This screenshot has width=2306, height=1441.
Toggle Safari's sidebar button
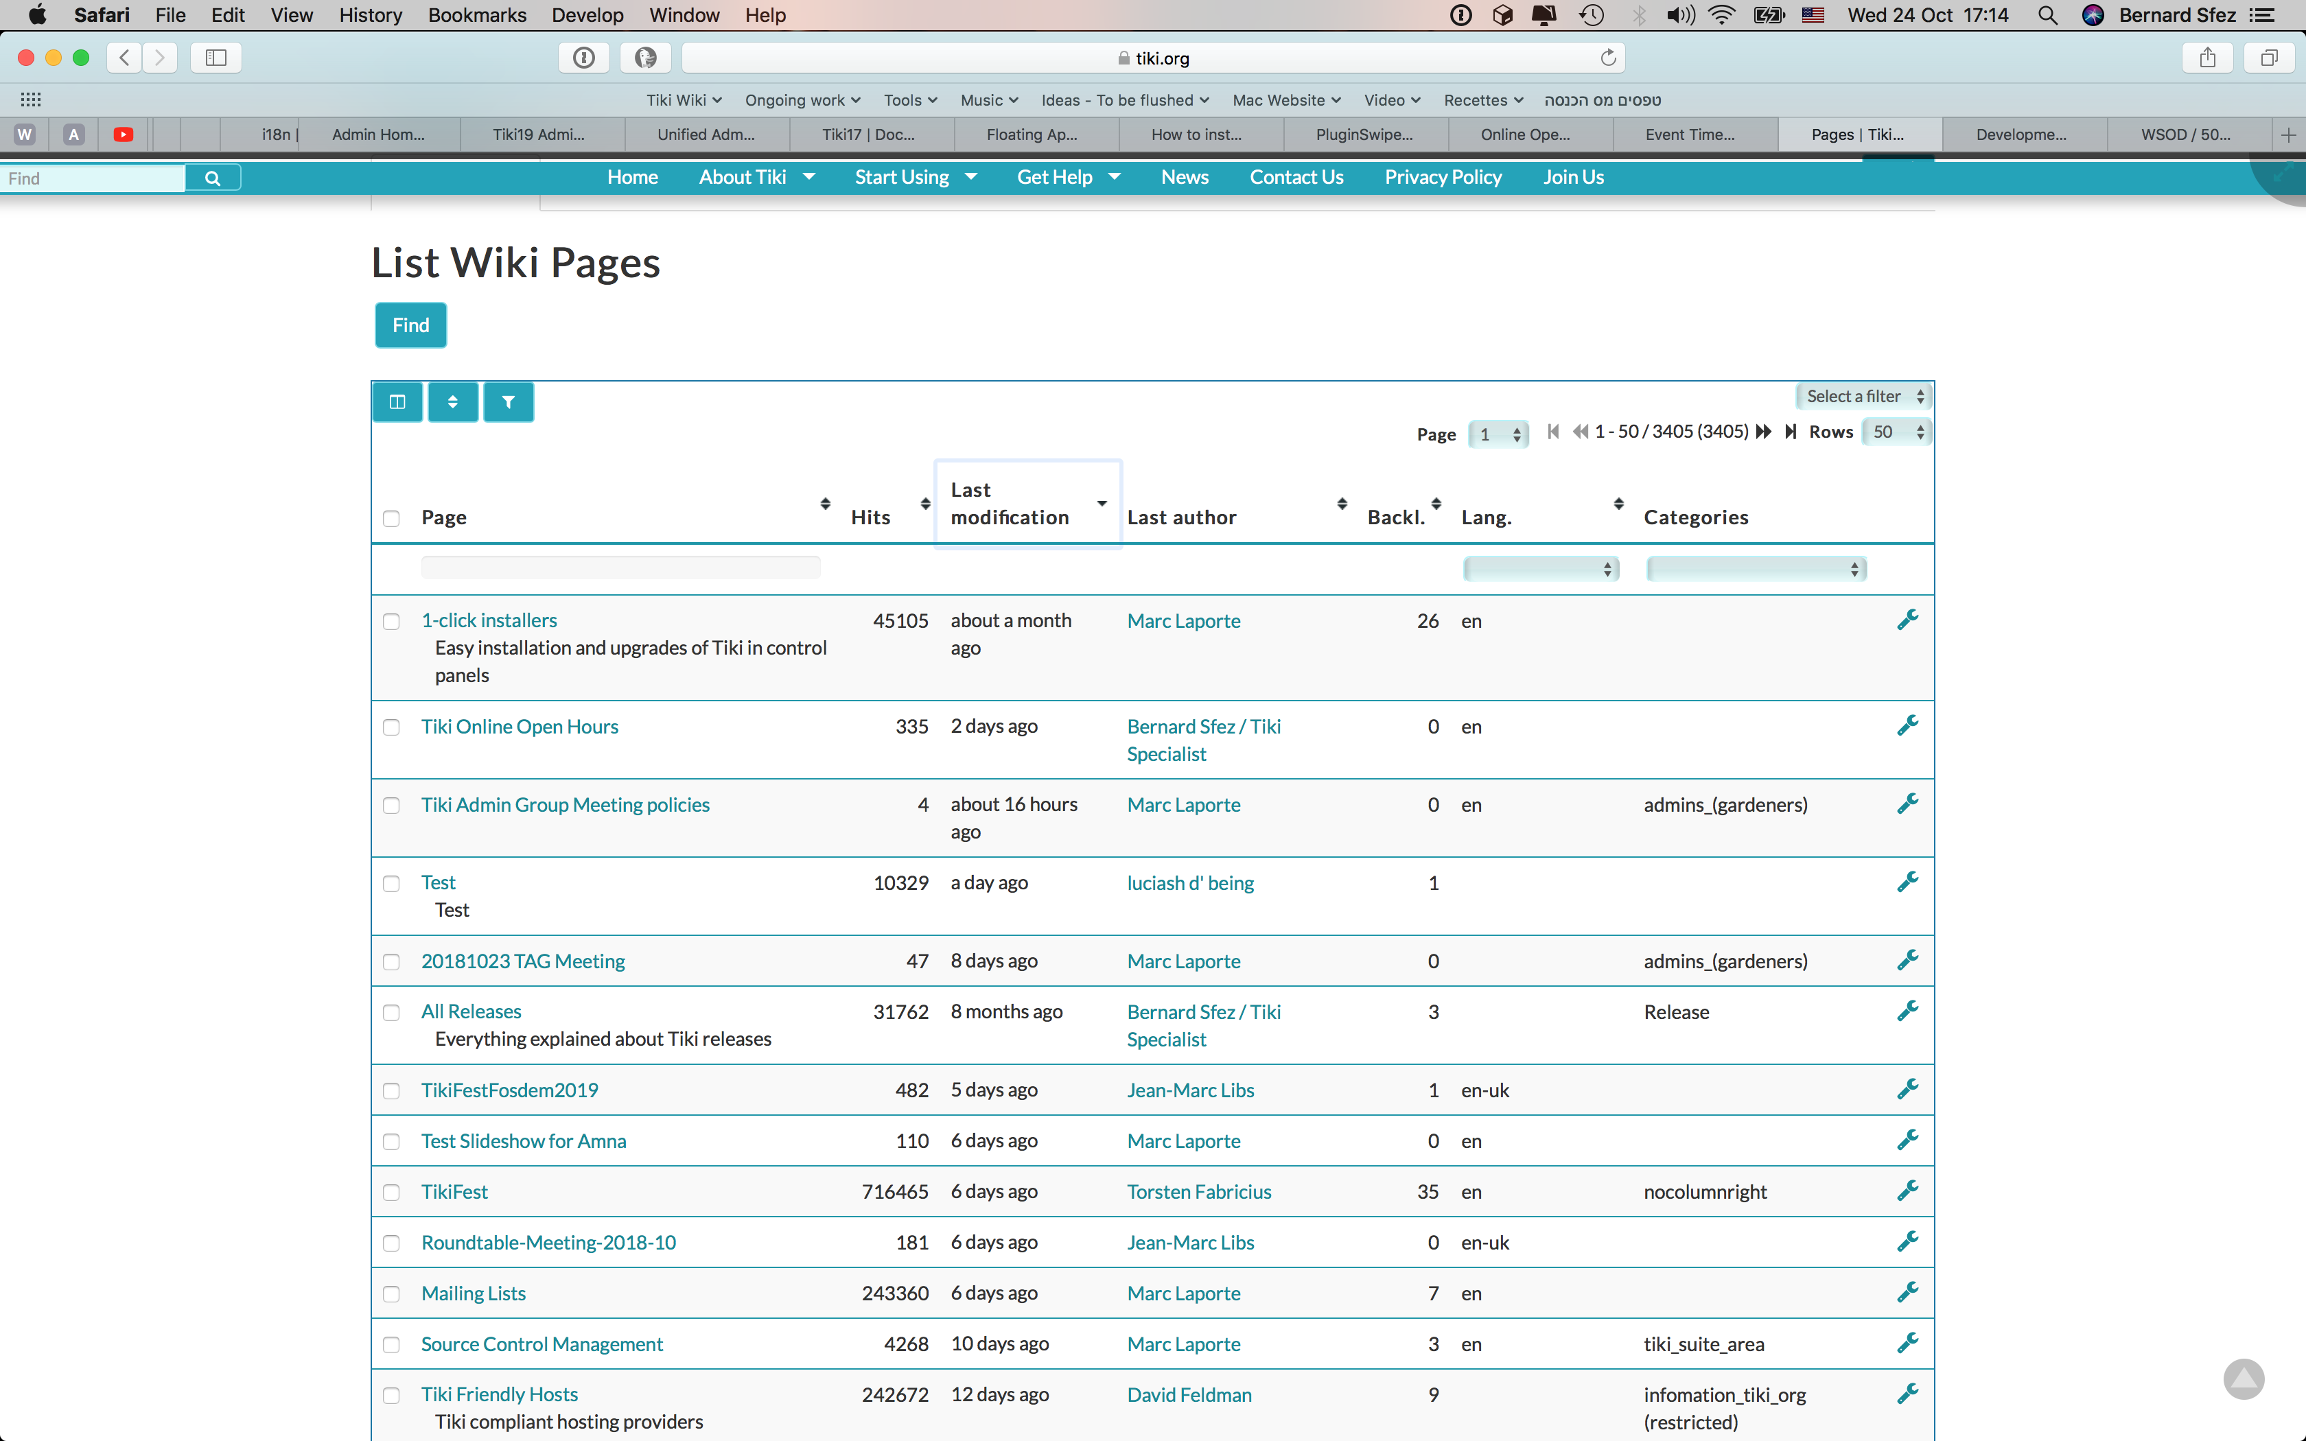coord(216,58)
